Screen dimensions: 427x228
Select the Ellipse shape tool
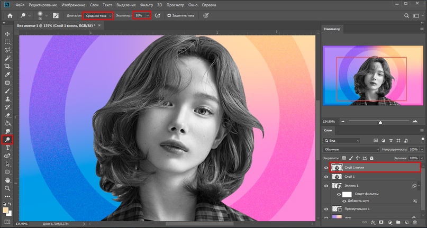point(7,172)
